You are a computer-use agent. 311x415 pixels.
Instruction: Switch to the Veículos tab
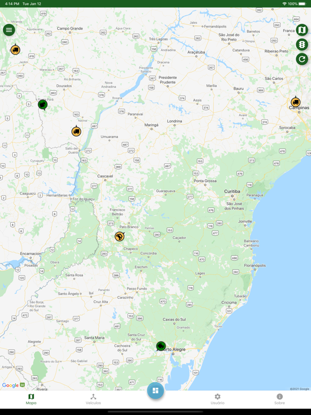[93, 399]
